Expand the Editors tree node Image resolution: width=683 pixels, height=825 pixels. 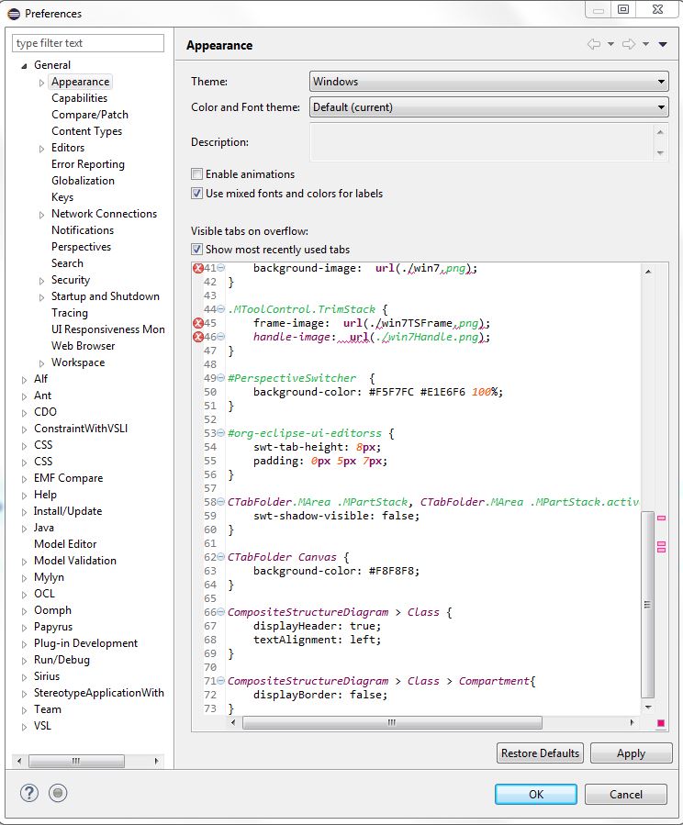41,149
